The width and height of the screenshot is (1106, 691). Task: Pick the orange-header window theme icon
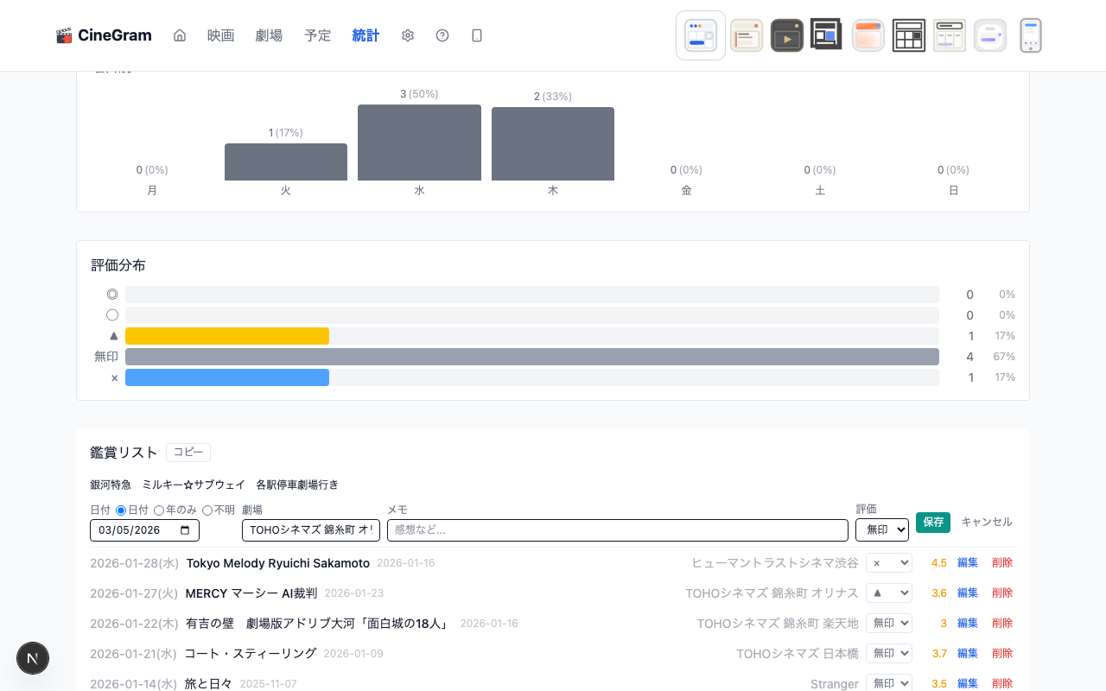868,35
